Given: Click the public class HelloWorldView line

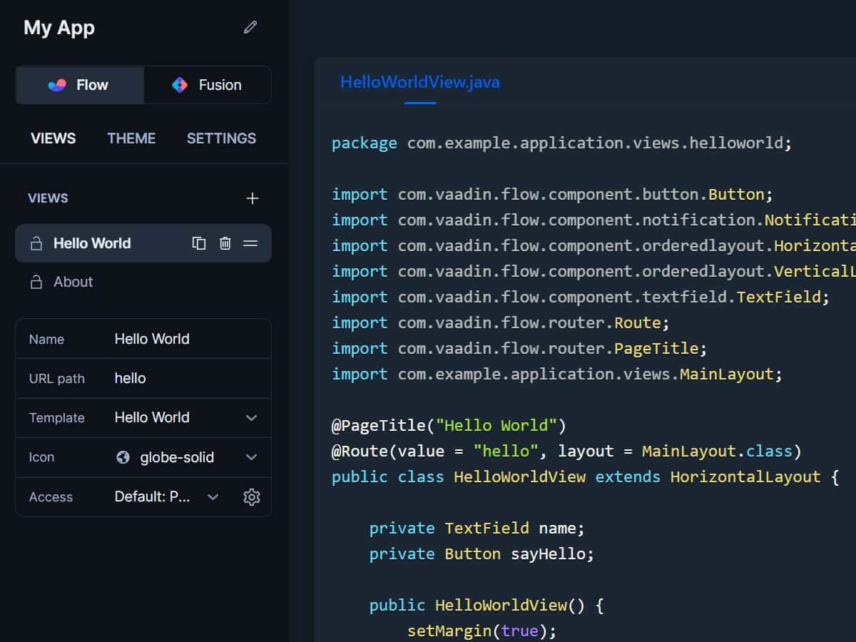Looking at the screenshot, I should (x=586, y=477).
